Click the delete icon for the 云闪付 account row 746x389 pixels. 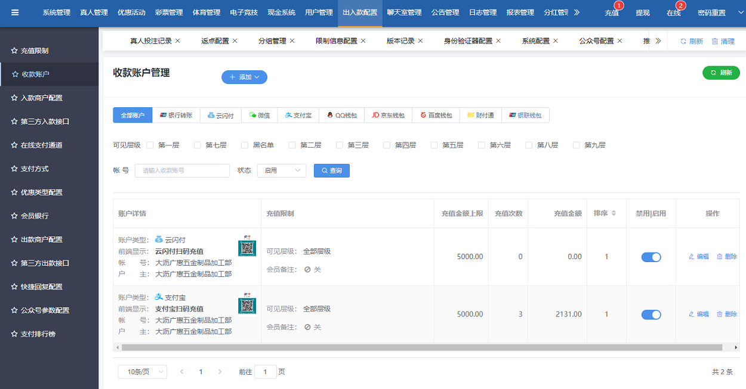pos(719,257)
